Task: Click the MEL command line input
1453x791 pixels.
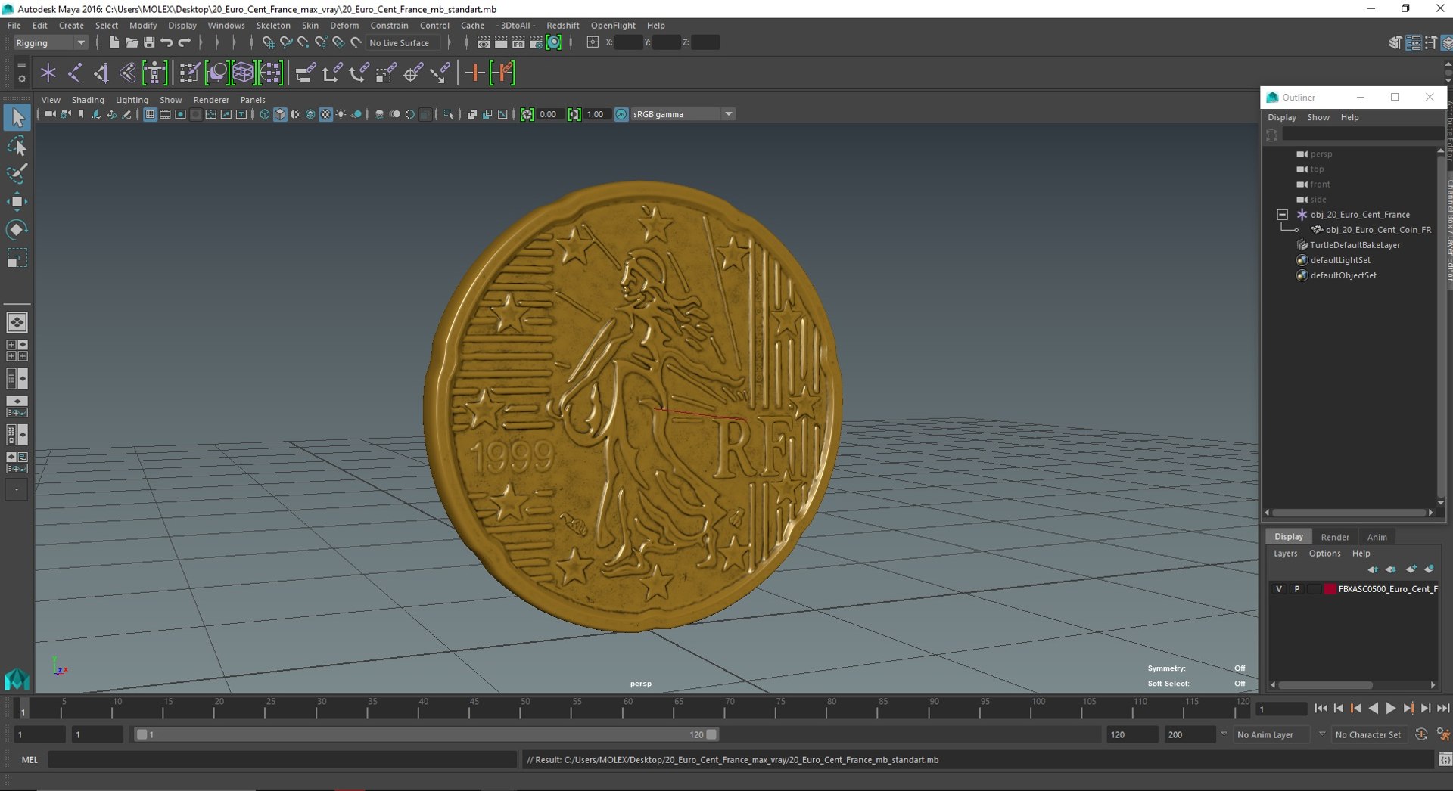Action: [282, 759]
